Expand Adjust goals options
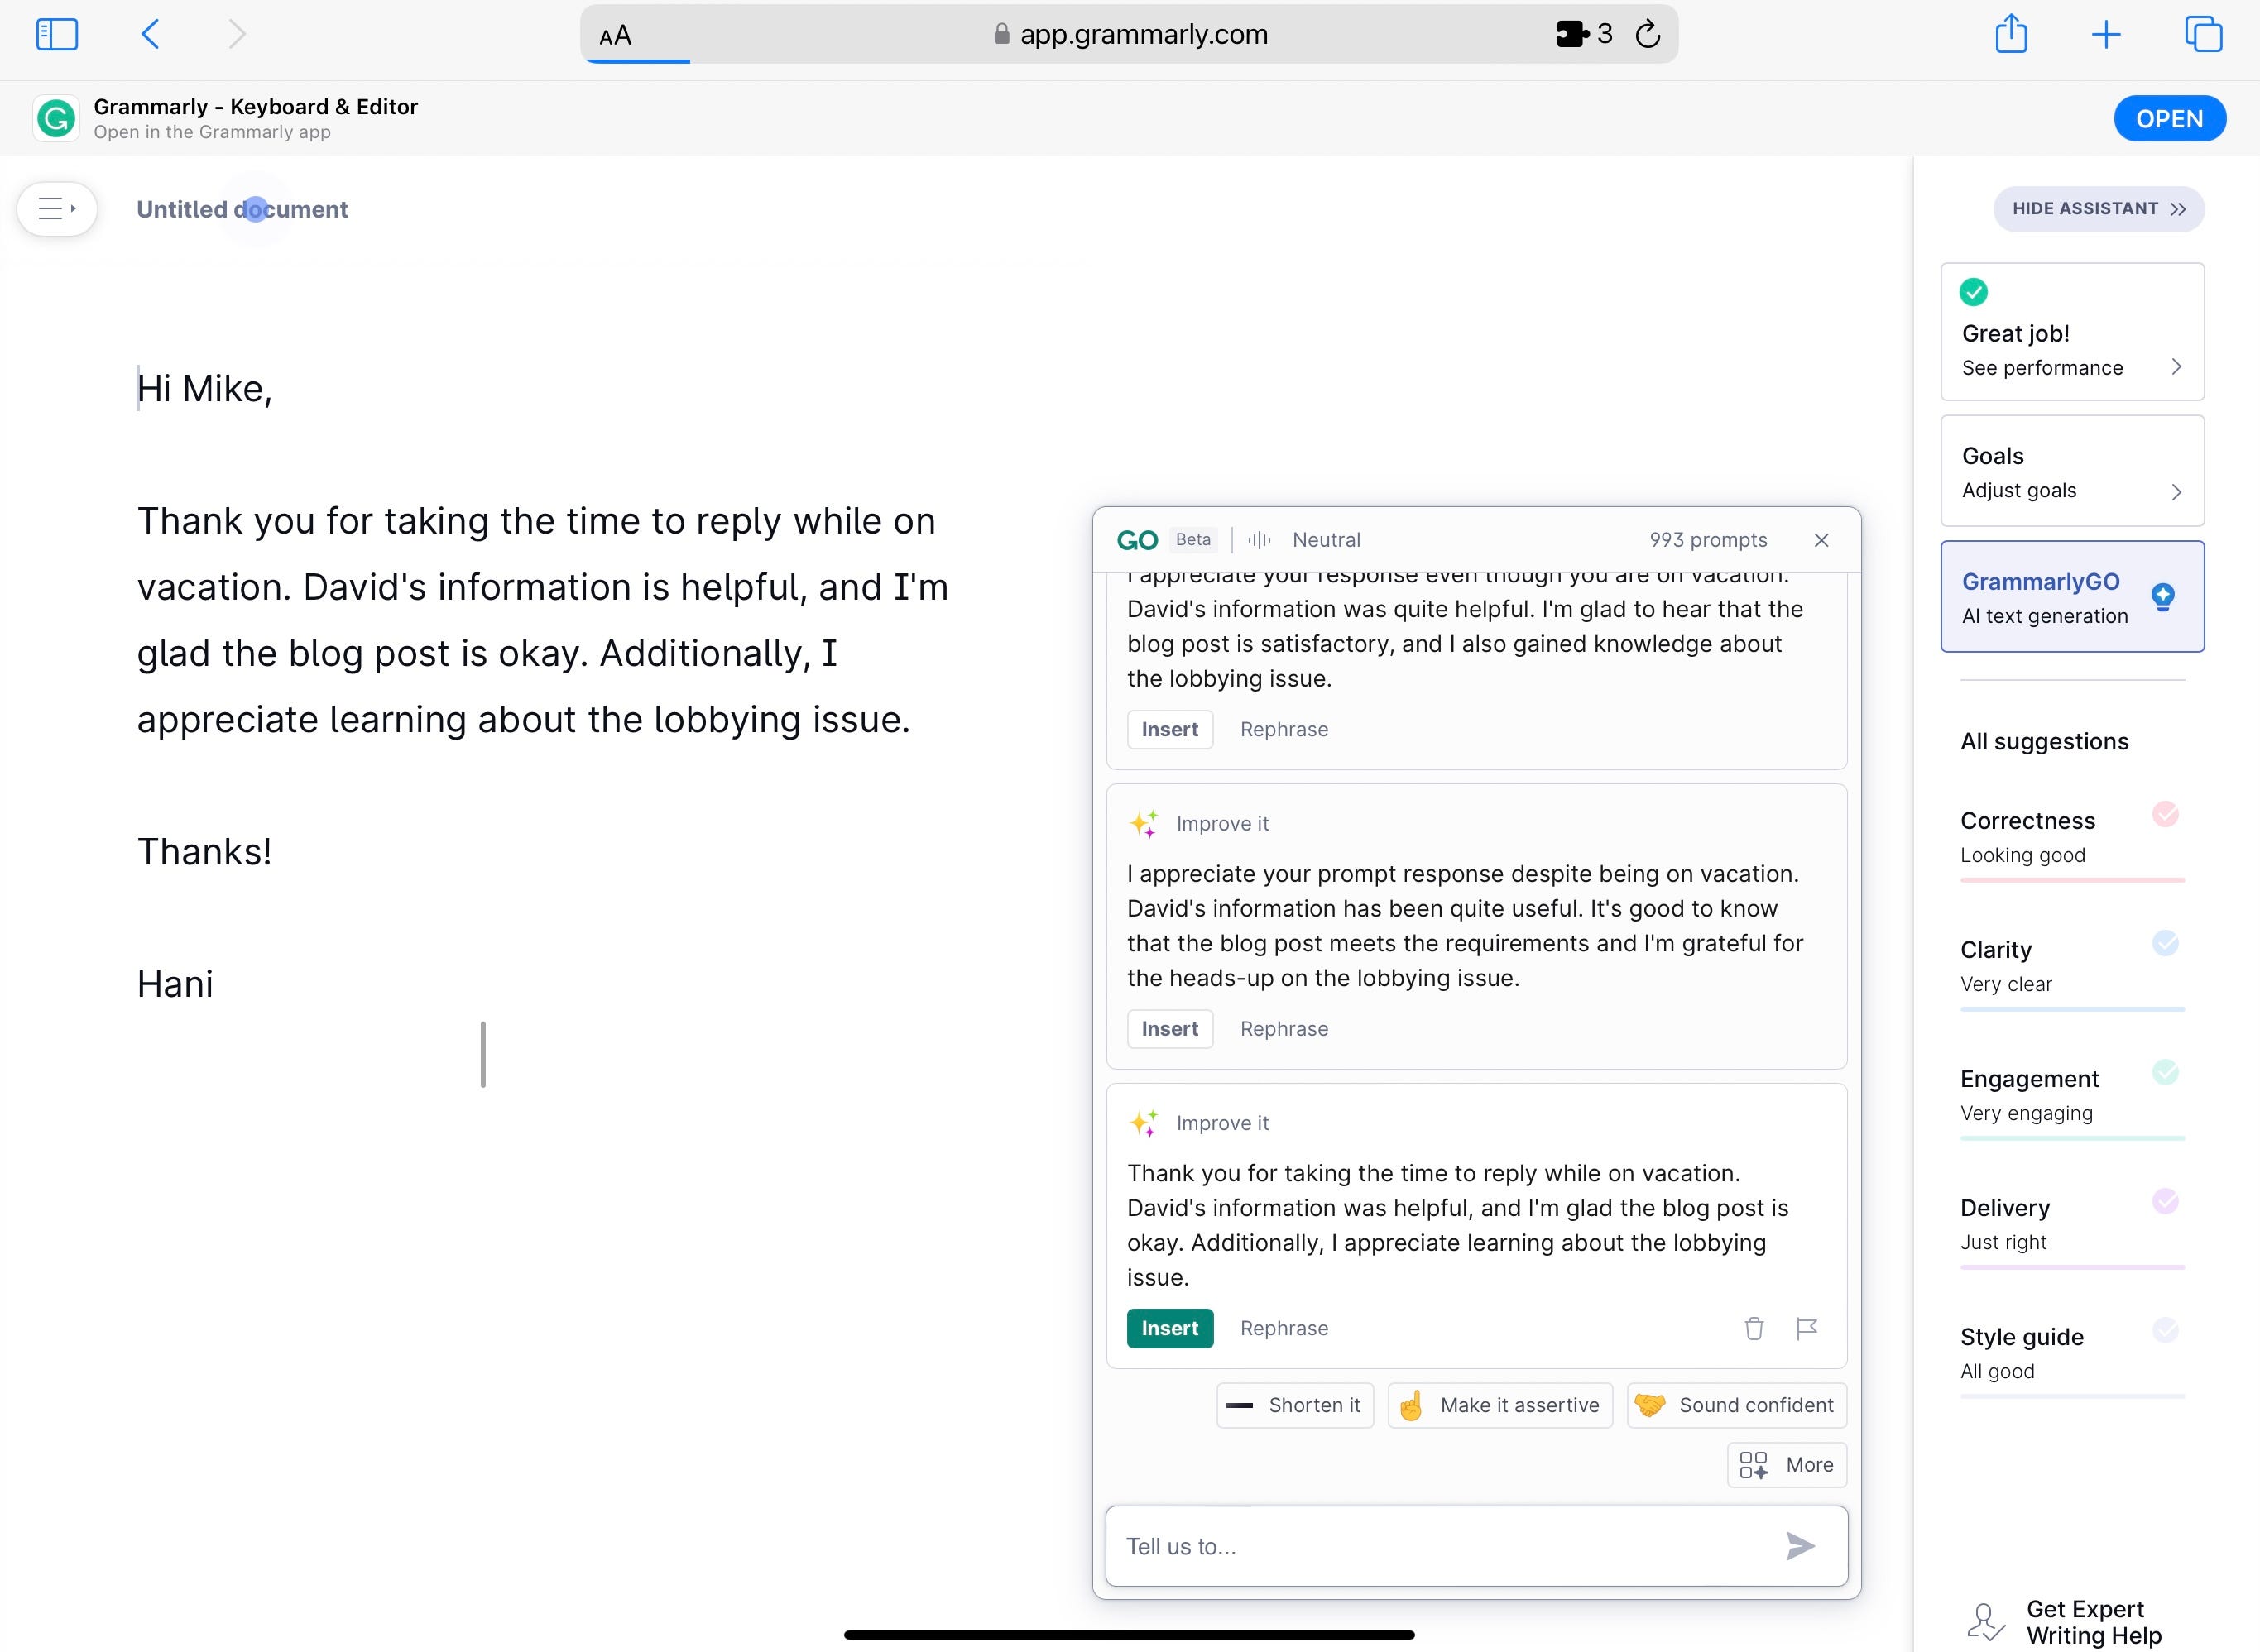The image size is (2260, 1652). pos(2072,490)
